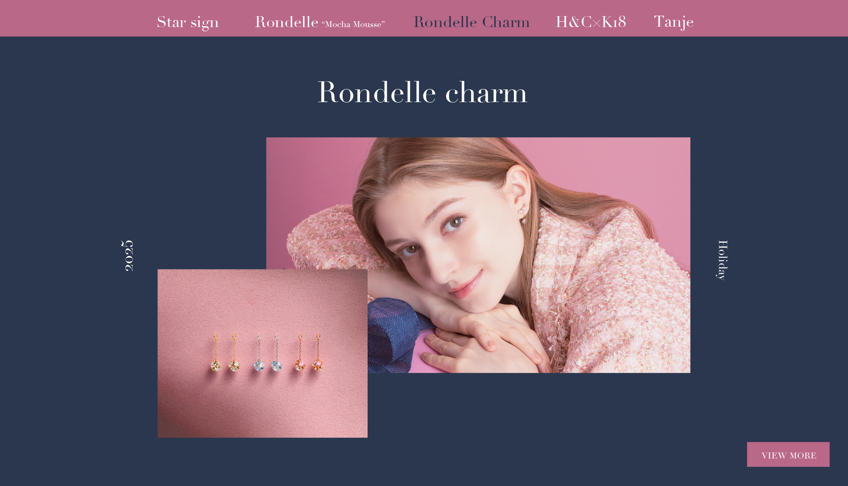Click the Rondelle charm heading
Viewport: 848px width, 486px height.
tap(422, 92)
